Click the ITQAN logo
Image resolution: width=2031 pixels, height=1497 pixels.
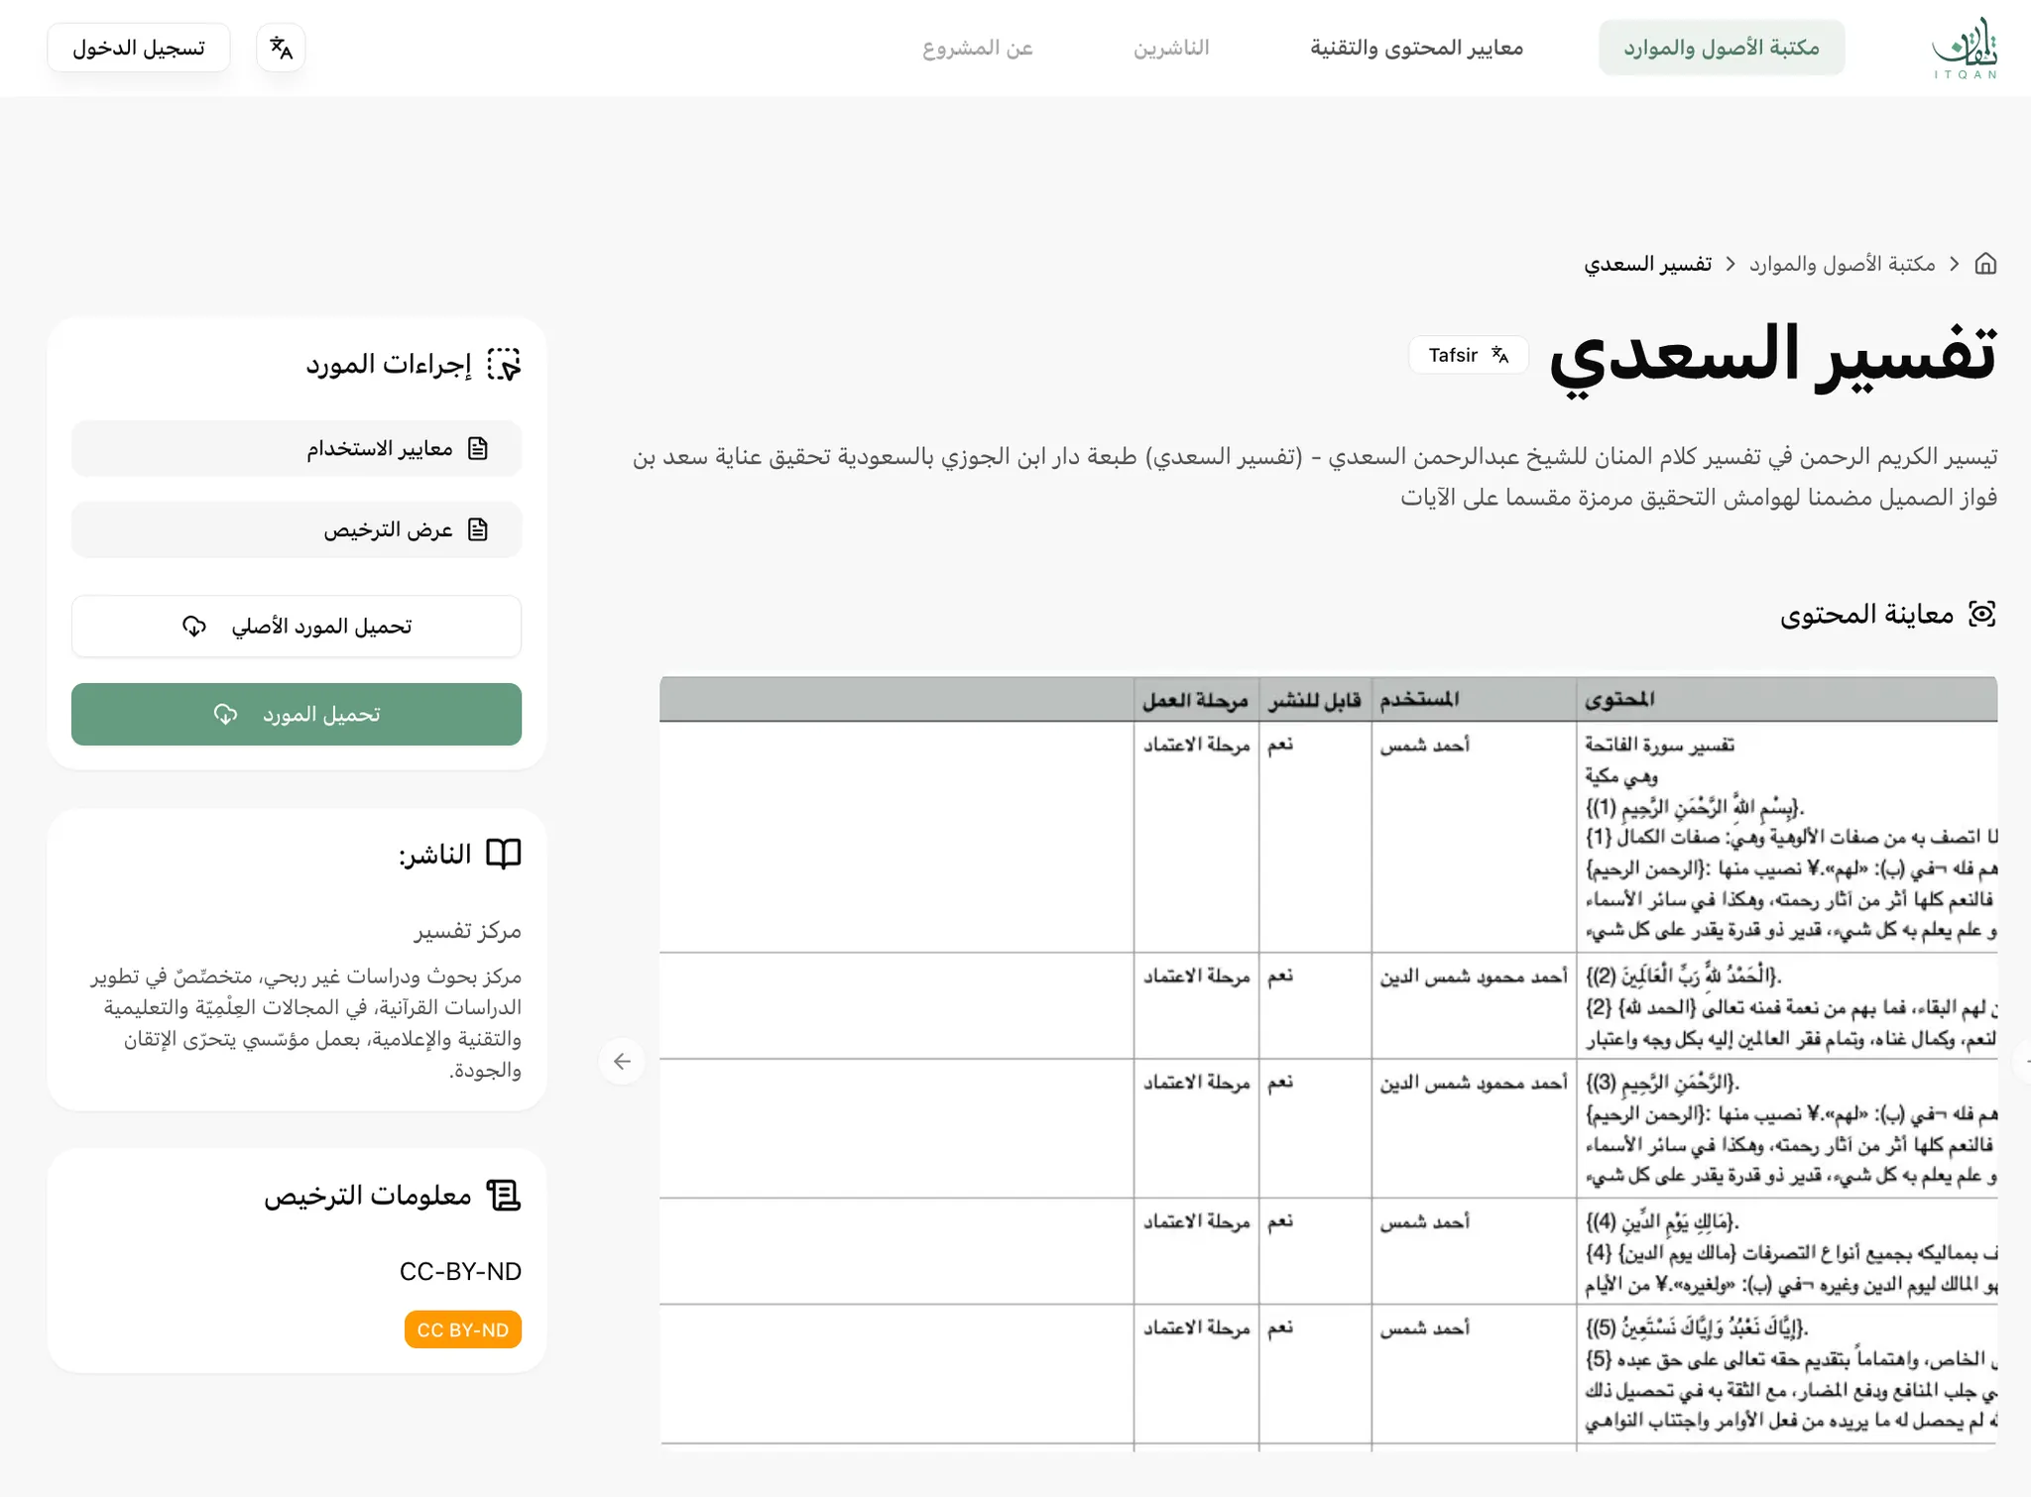1965,48
